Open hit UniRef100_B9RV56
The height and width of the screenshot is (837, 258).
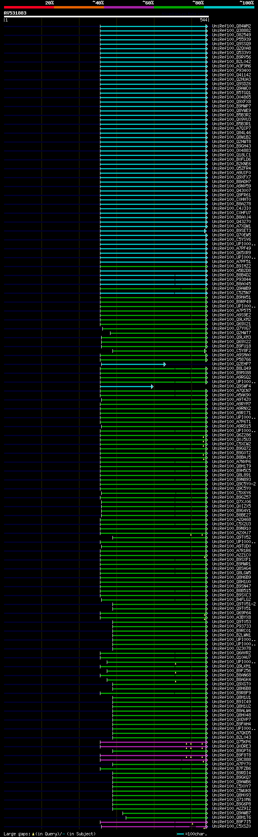coord(231,57)
